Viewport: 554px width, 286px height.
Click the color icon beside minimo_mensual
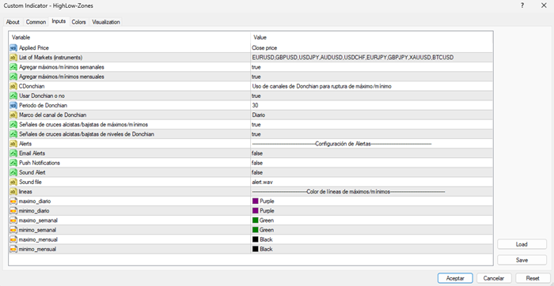point(13,249)
